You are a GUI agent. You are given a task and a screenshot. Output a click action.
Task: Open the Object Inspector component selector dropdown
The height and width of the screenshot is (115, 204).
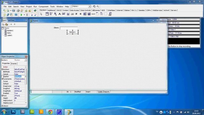[25, 60]
